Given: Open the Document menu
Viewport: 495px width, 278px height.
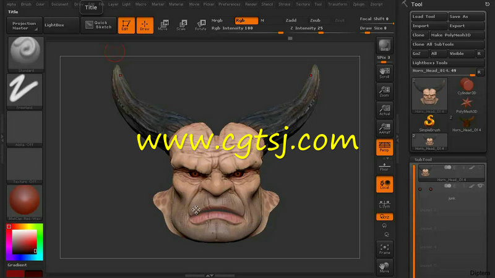Looking at the screenshot, I should coord(59,4).
